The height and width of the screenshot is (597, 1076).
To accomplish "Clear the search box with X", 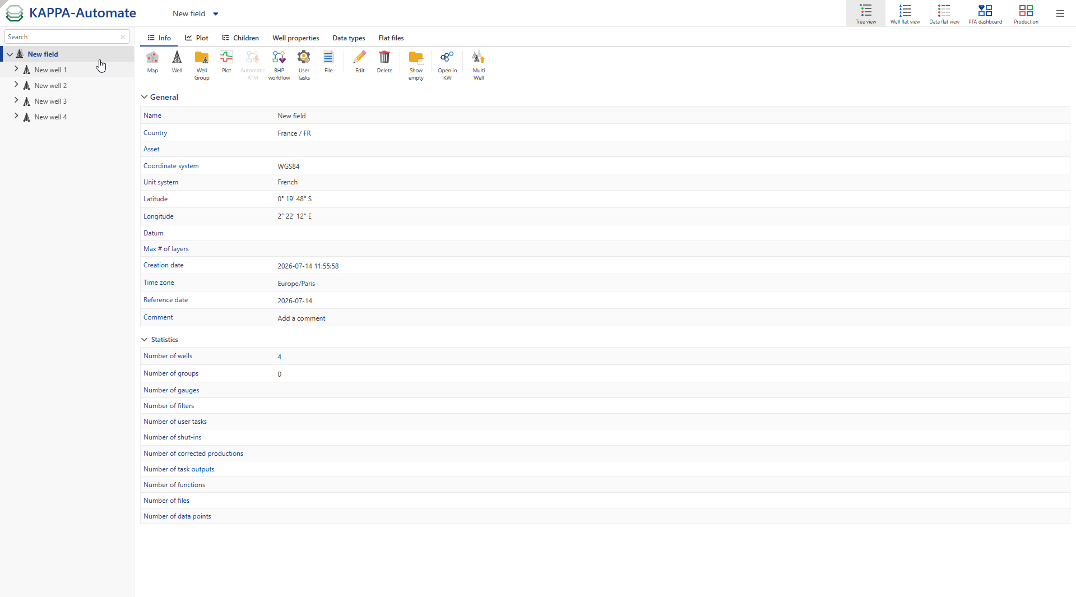I will coord(123,37).
